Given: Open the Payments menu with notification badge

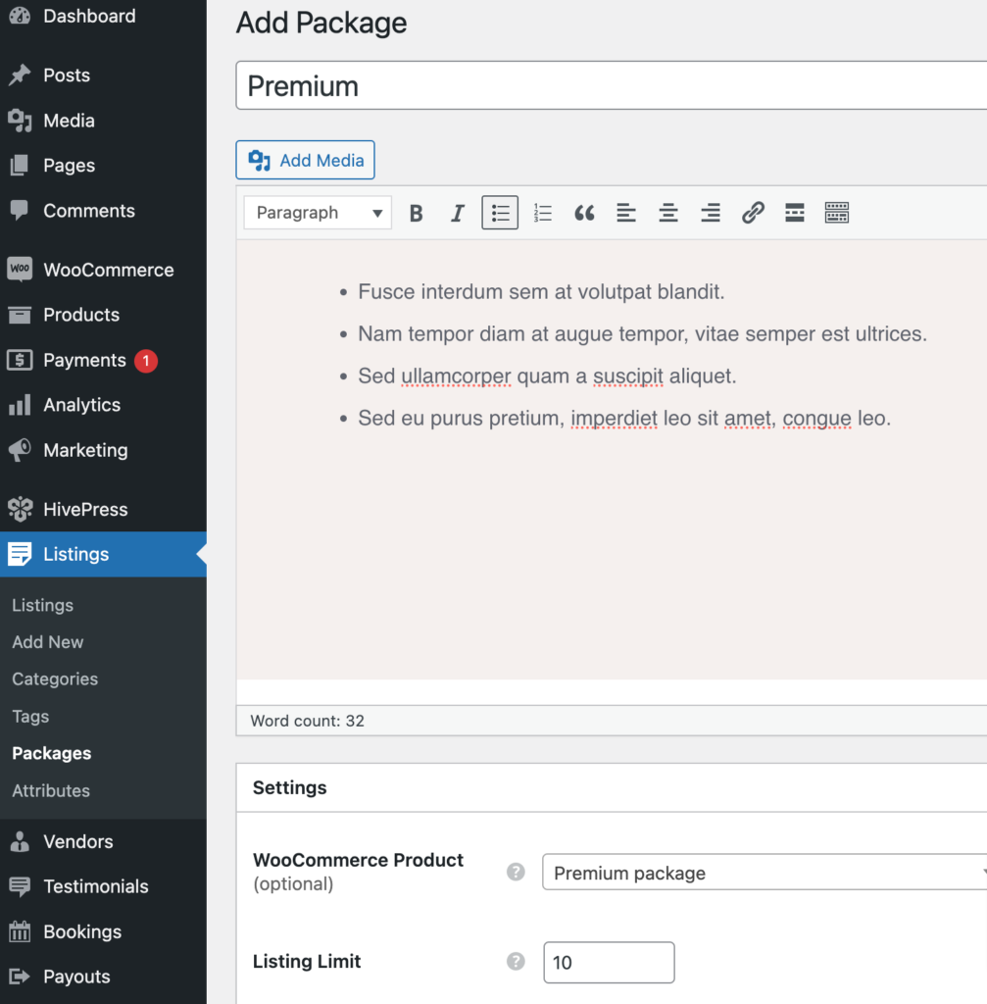Looking at the screenshot, I should pos(83,360).
